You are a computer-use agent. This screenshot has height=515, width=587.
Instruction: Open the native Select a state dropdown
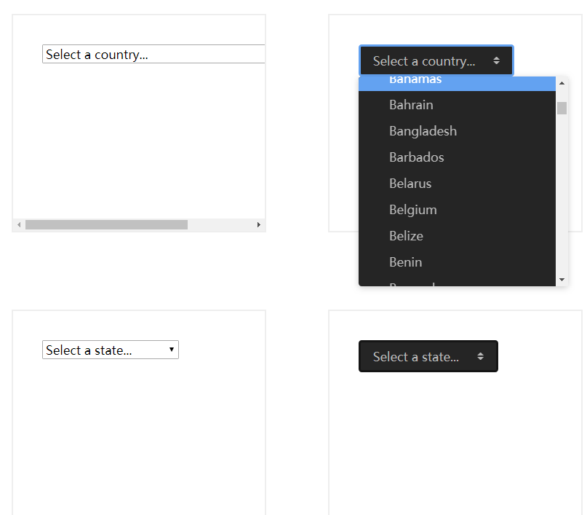[111, 350]
